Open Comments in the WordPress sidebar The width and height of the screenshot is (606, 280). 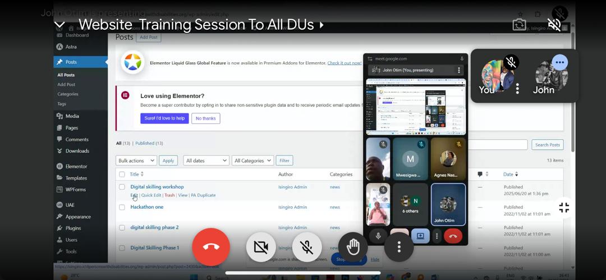pyautogui.click(x=77, y=139)
